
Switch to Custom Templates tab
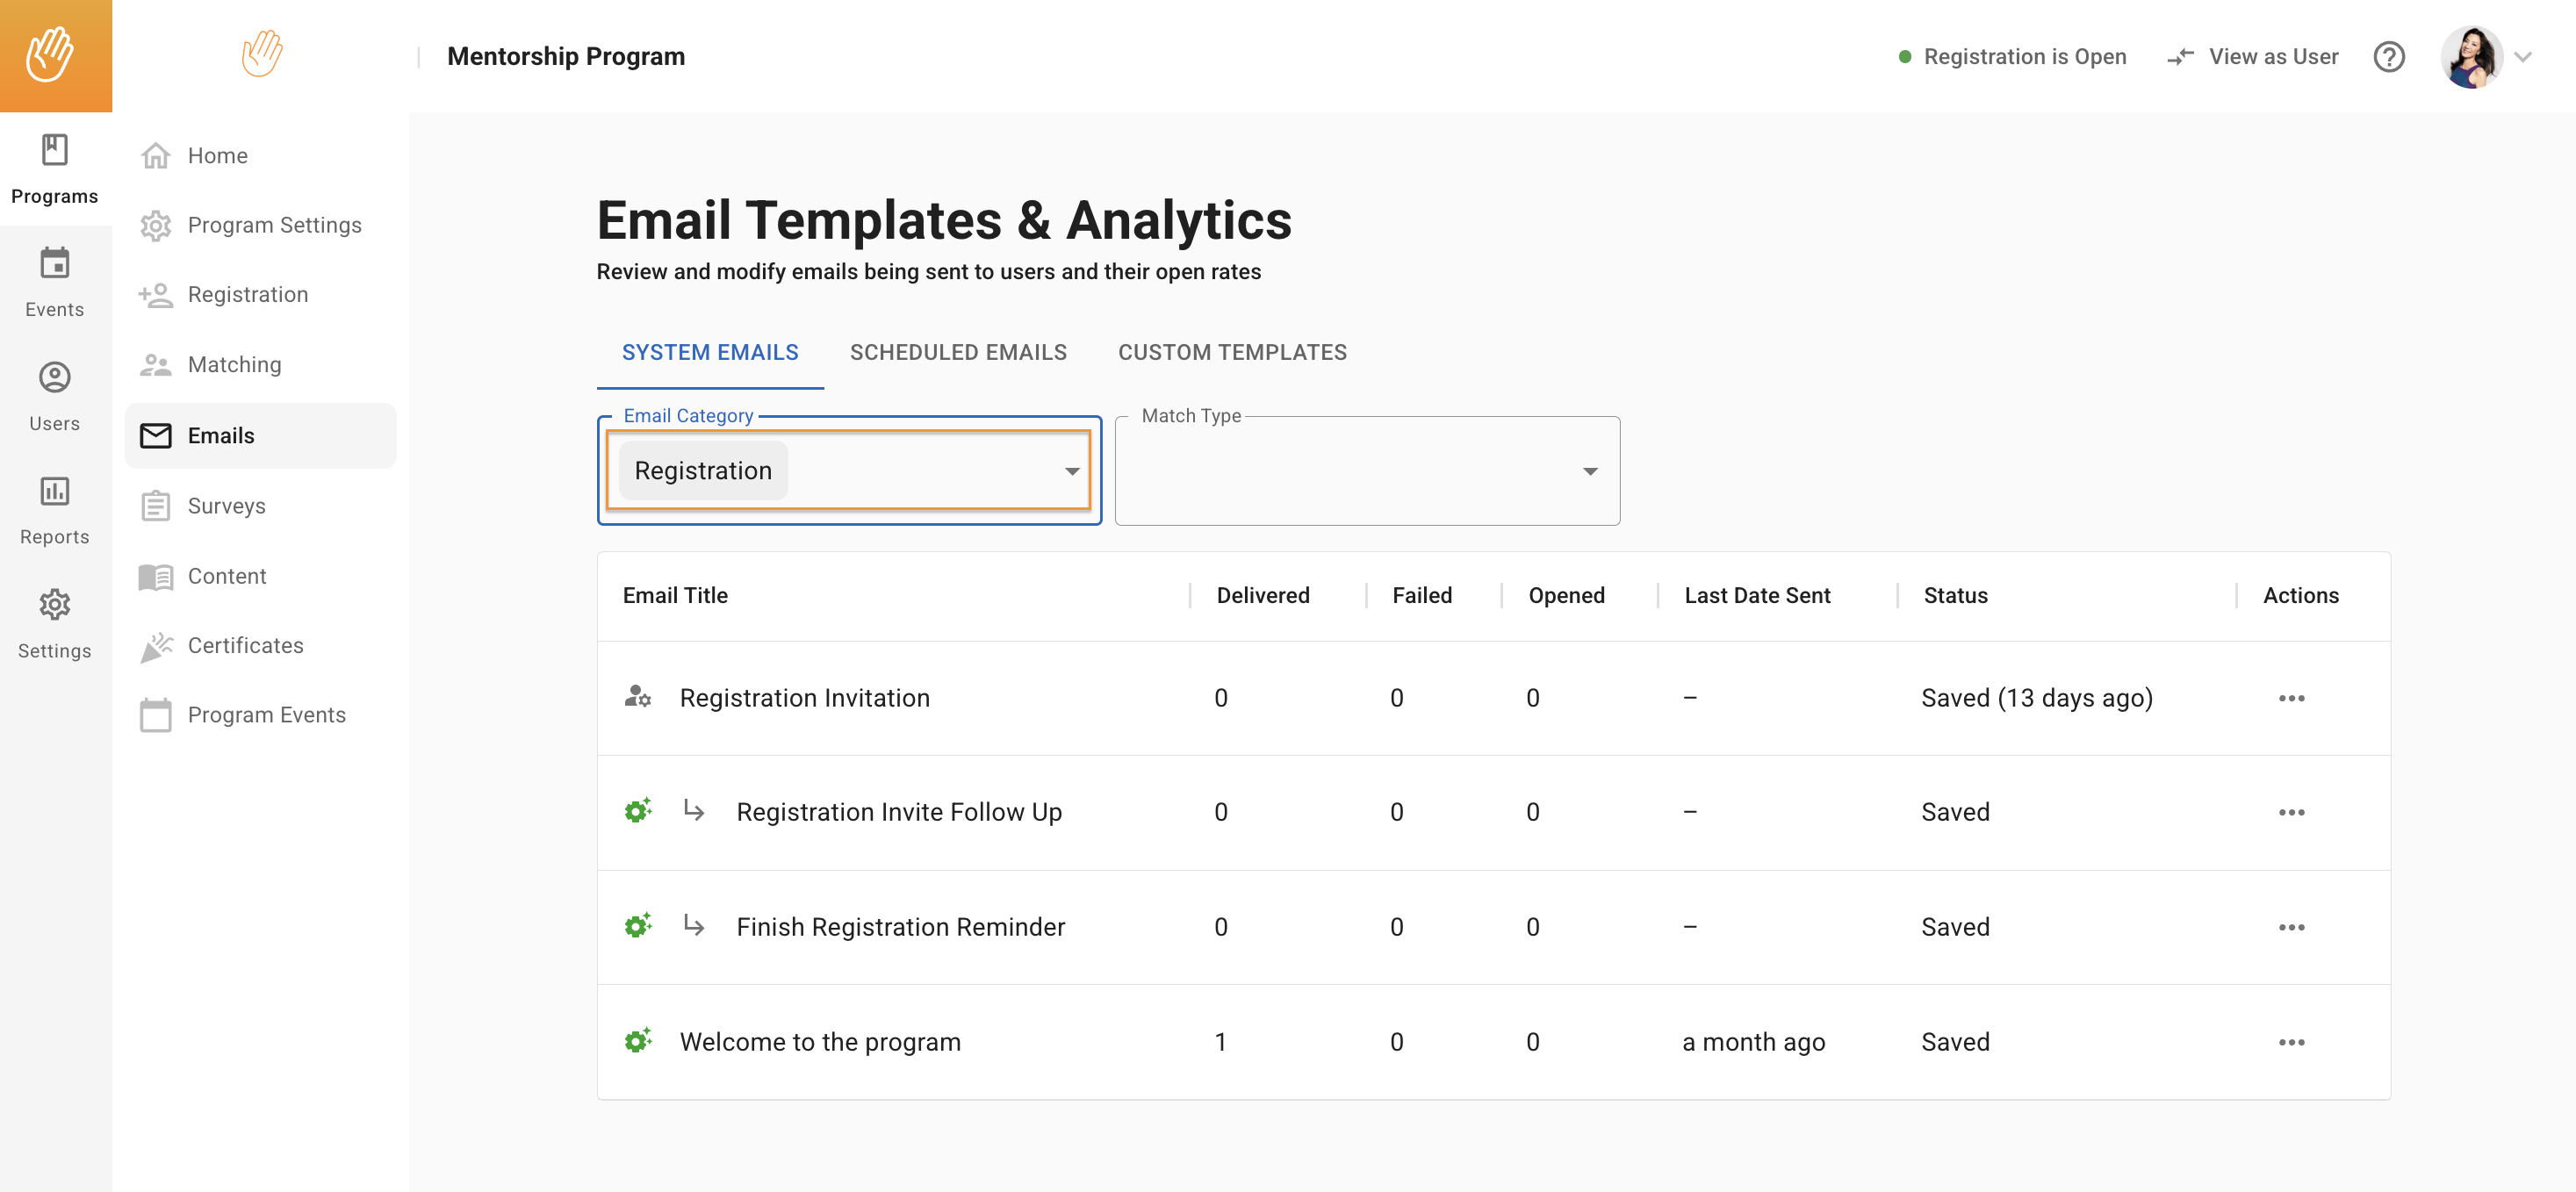coord(1231,352)
